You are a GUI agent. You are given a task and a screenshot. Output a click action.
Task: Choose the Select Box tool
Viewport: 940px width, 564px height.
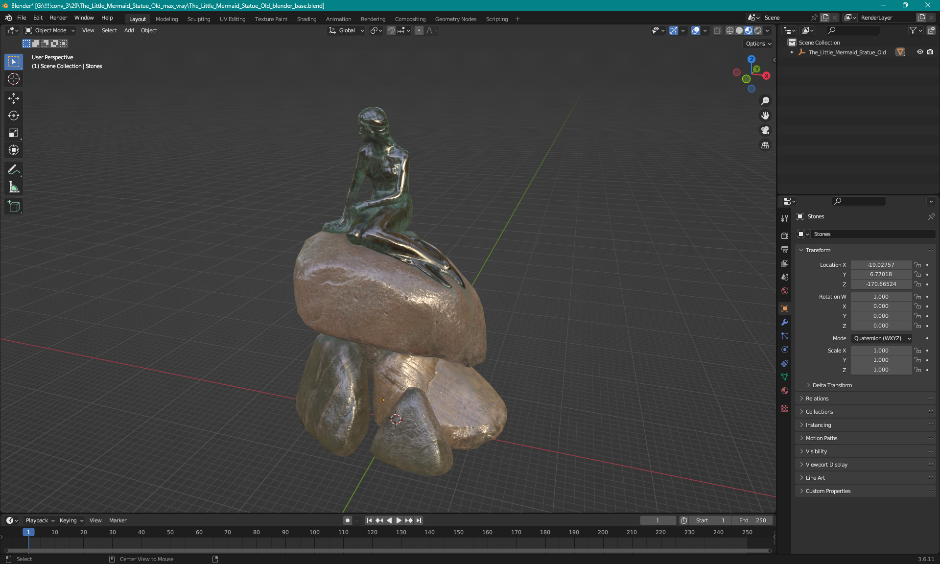14,62
